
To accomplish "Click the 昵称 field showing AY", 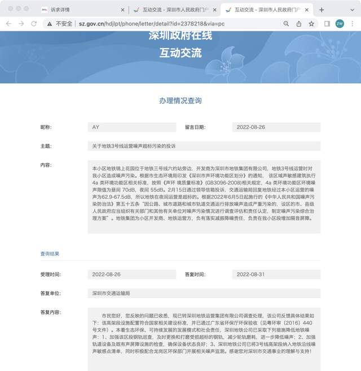I will 132,127.
